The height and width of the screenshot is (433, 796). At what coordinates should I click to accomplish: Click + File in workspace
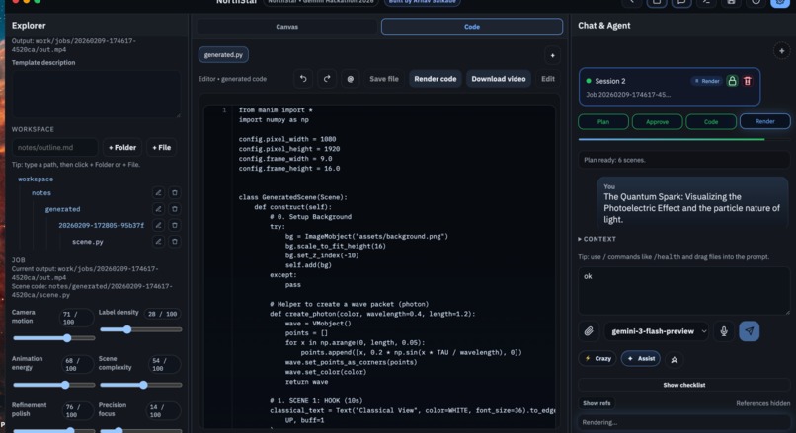click(x=161, y=148)
